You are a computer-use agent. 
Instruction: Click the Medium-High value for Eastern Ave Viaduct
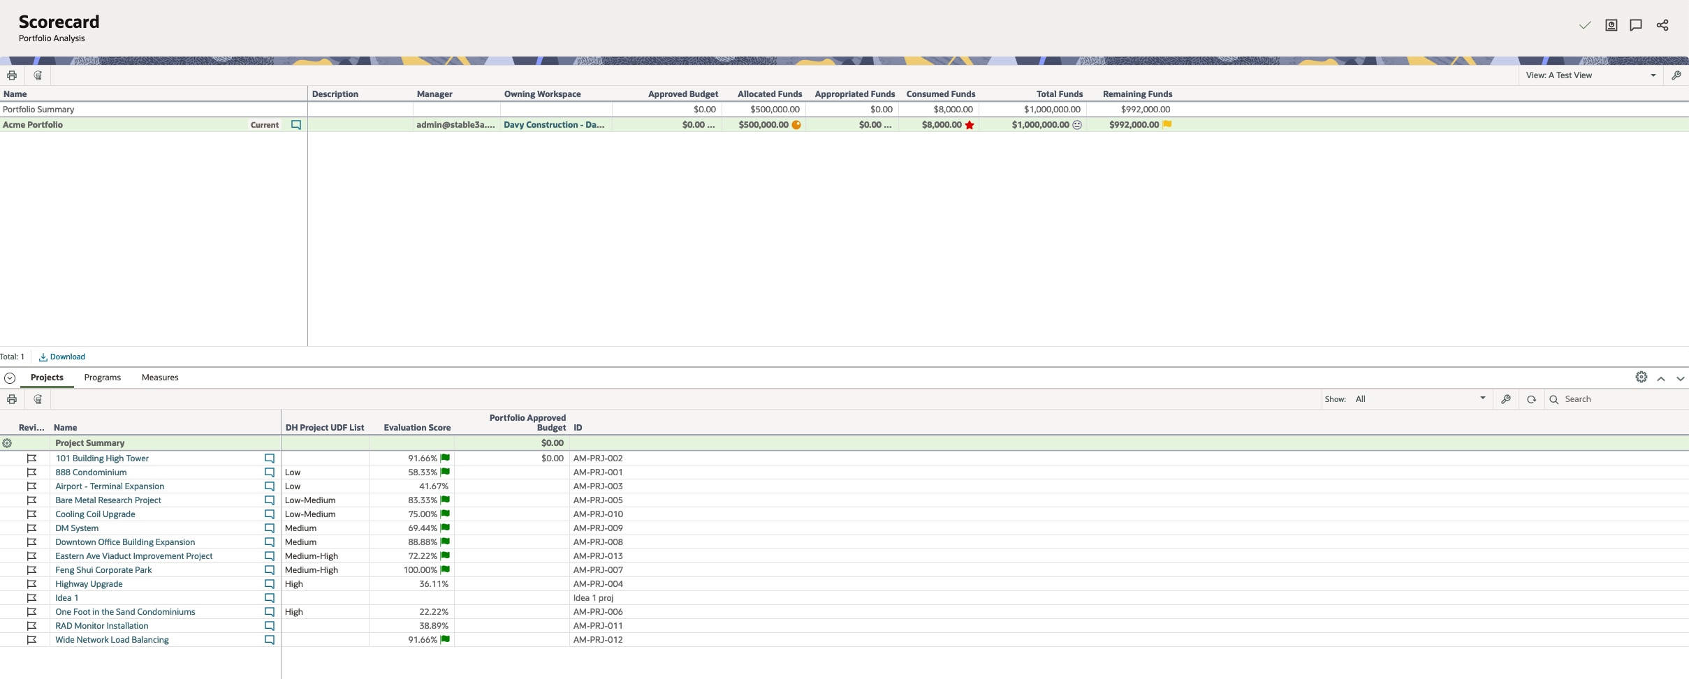(312, 556)
